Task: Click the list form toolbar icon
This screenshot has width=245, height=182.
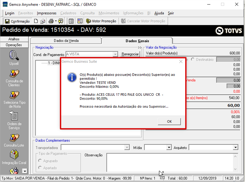Action: click(x=80, y=21)
